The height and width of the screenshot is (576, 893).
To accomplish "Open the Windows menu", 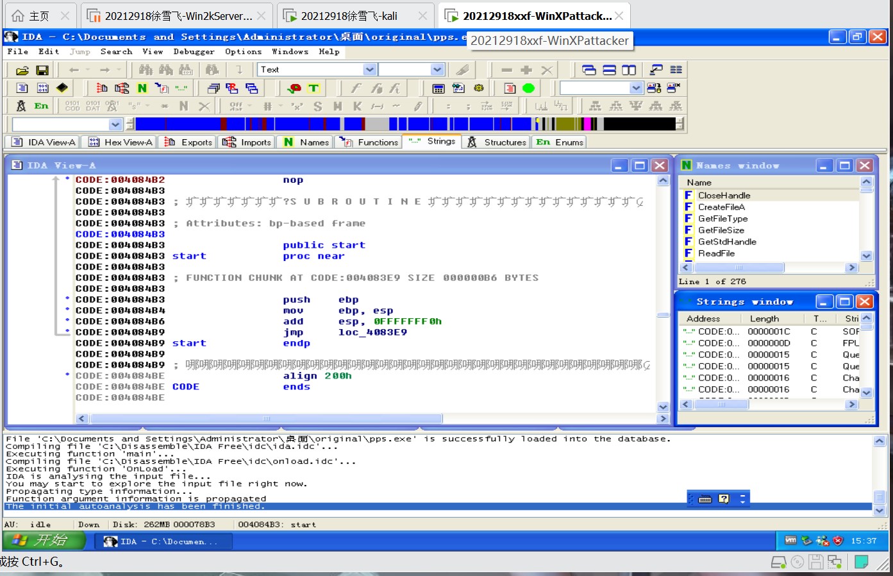I will (290, 52).
